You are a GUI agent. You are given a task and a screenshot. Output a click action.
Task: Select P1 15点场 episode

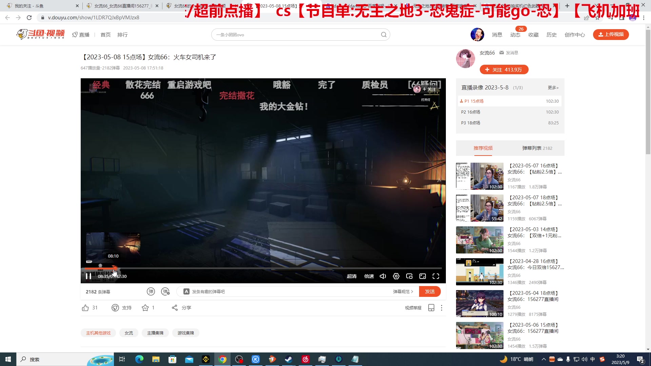tap(510, 101)
